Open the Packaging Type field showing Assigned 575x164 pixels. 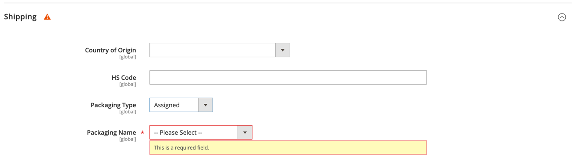click(181, 105)
